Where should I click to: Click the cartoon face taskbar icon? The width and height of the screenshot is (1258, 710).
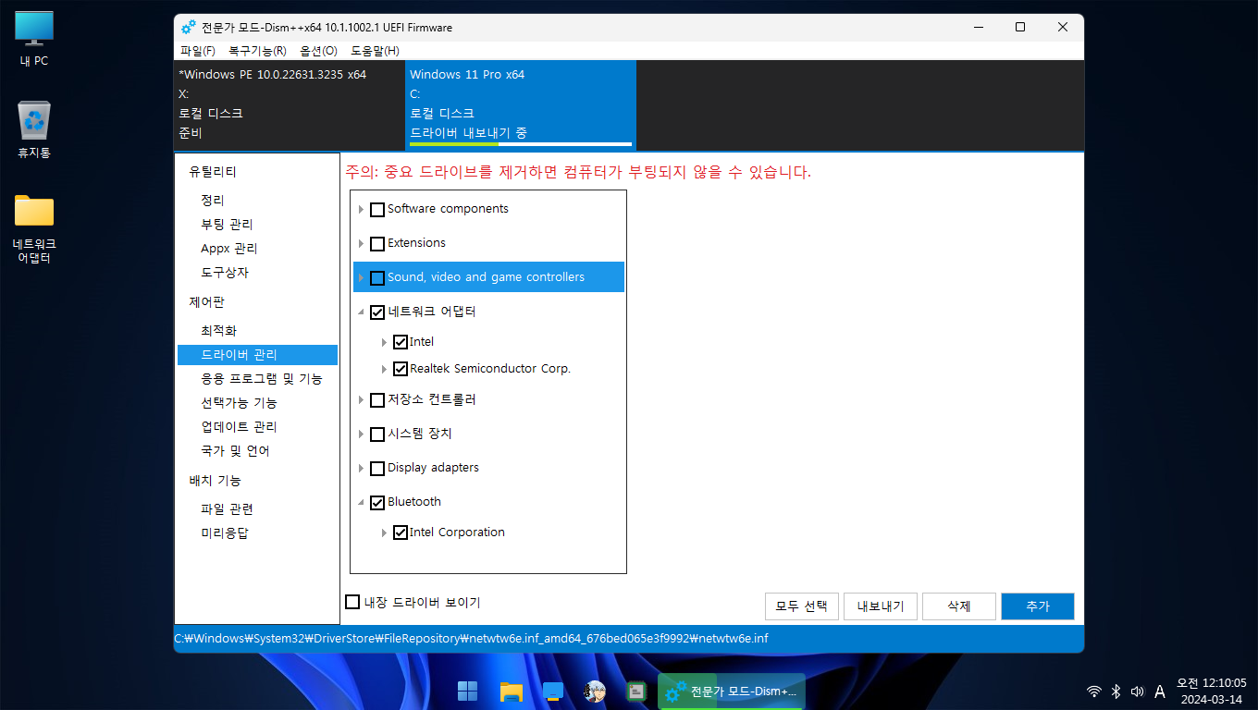tap(595, 691)
